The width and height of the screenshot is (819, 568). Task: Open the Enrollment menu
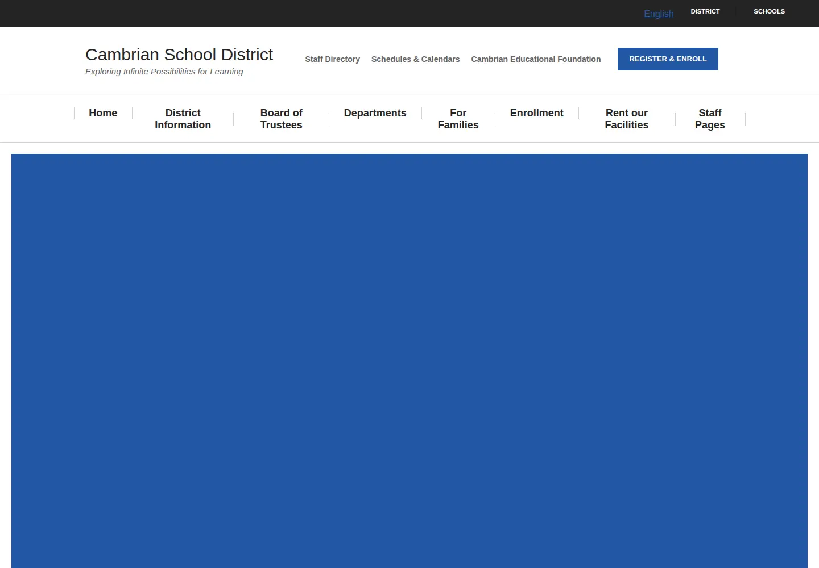click(537, 113)
